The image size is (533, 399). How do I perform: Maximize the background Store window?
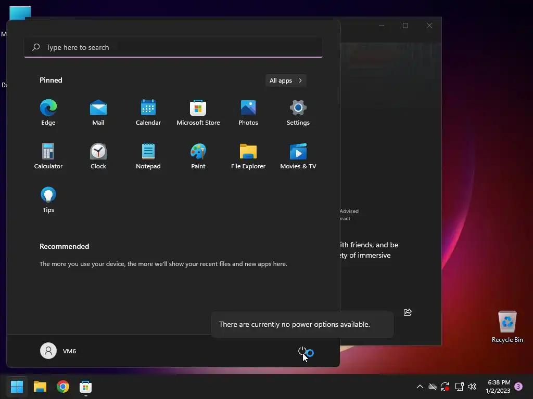tap(405, 25)
